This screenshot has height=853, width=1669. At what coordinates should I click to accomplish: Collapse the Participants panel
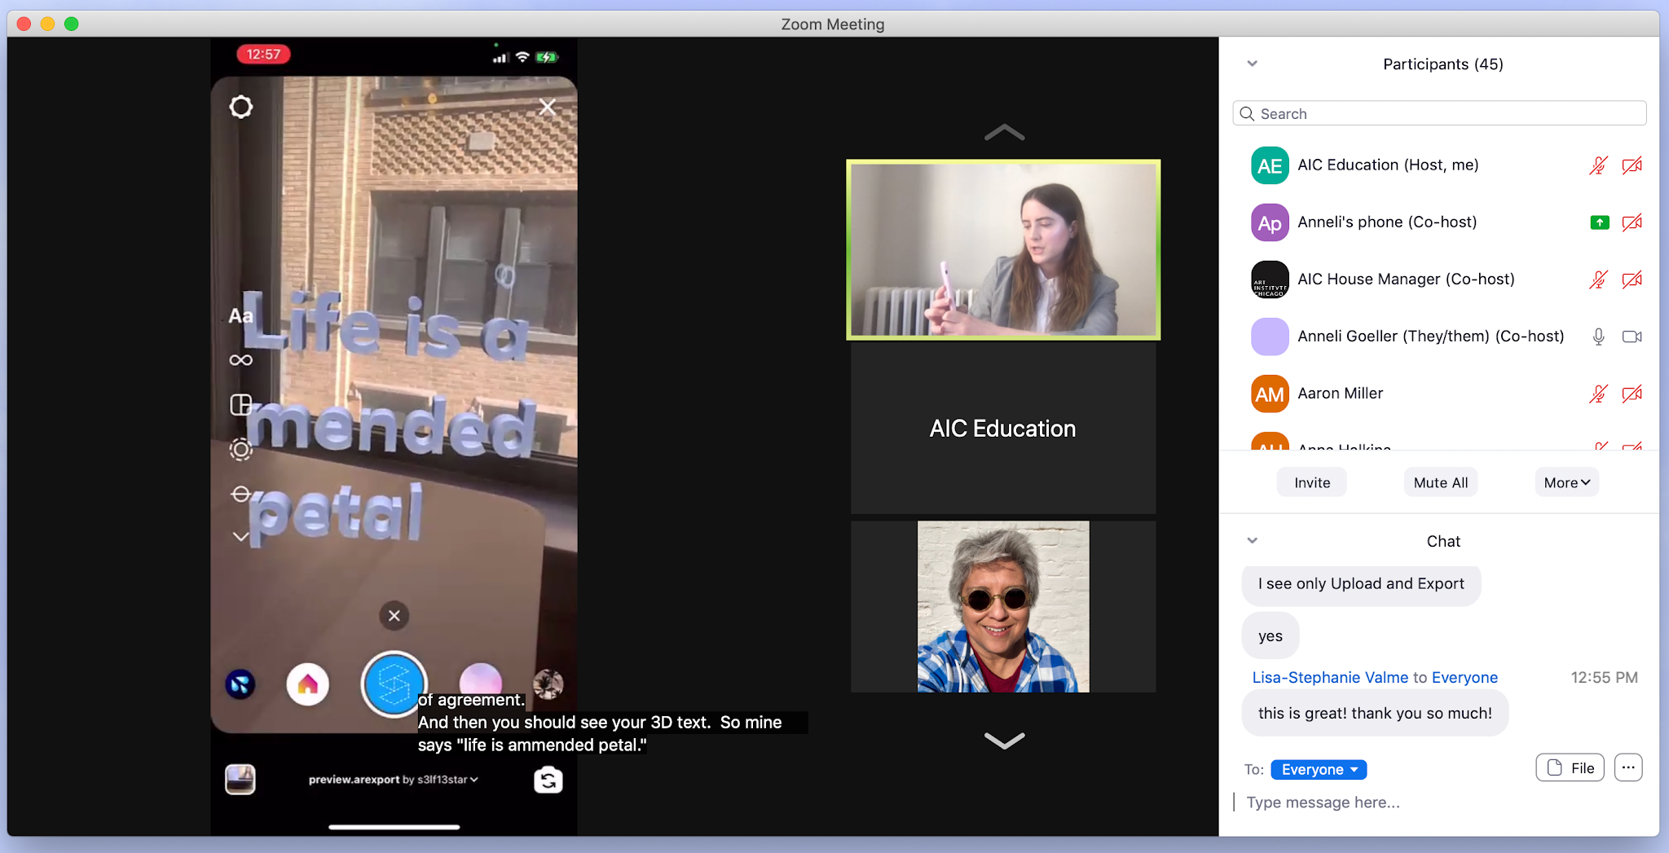(x=1253, y=64)
